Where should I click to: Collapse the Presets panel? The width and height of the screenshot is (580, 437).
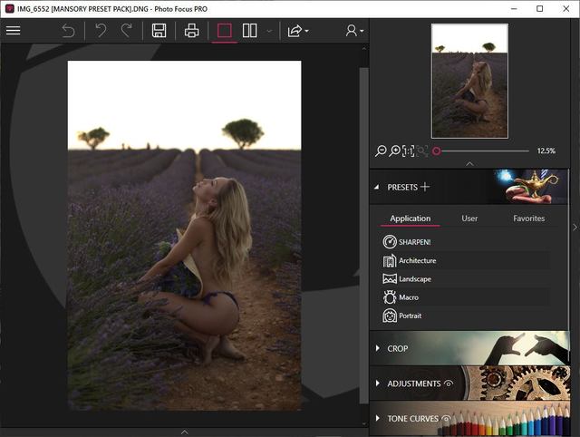tap(377, 187)
